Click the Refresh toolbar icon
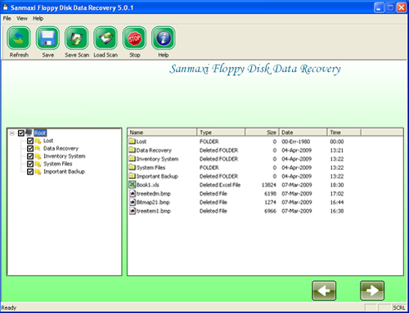The width and height of the screenshot is (409, 313). [x=19, y=38]
